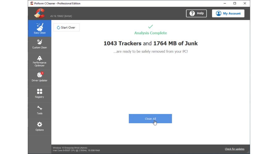Close the CCleaner window
The height and width of the screenshot is (154, 278).
(245, 3)
